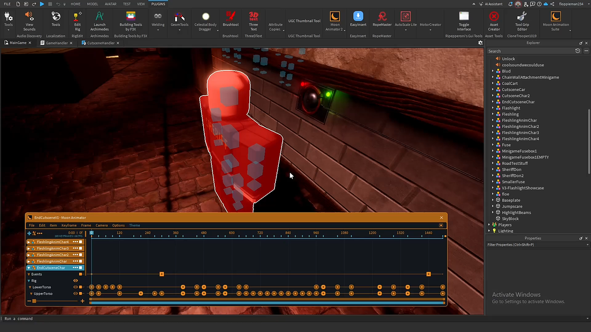The image size is (591, 332).
Task: Zoom in timeline with the plus button
Action: [x=82, y=301]
